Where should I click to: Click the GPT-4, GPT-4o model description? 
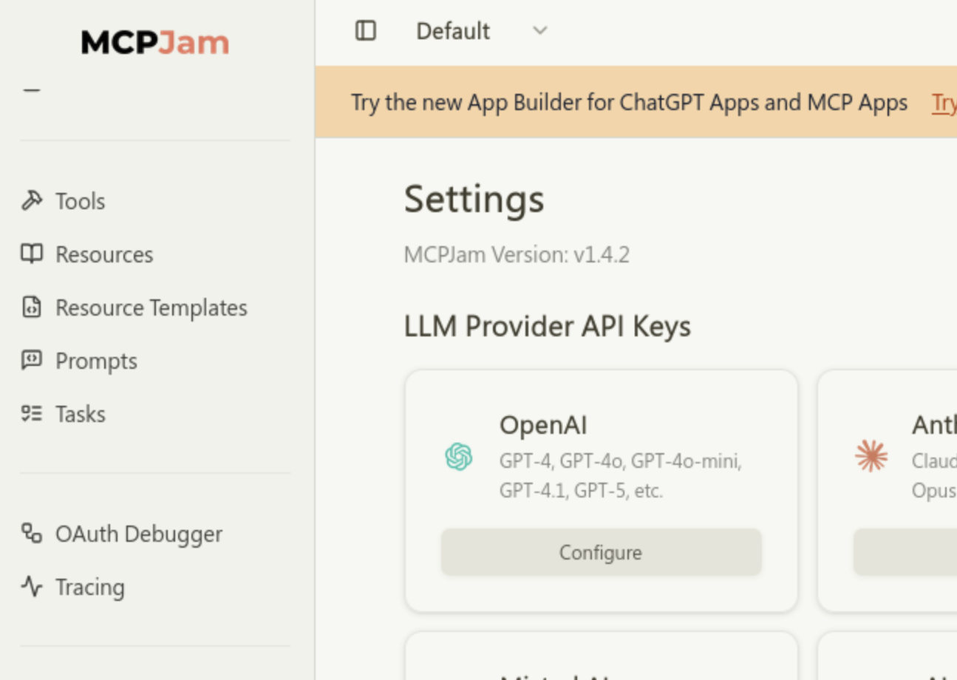click(621, 475)
